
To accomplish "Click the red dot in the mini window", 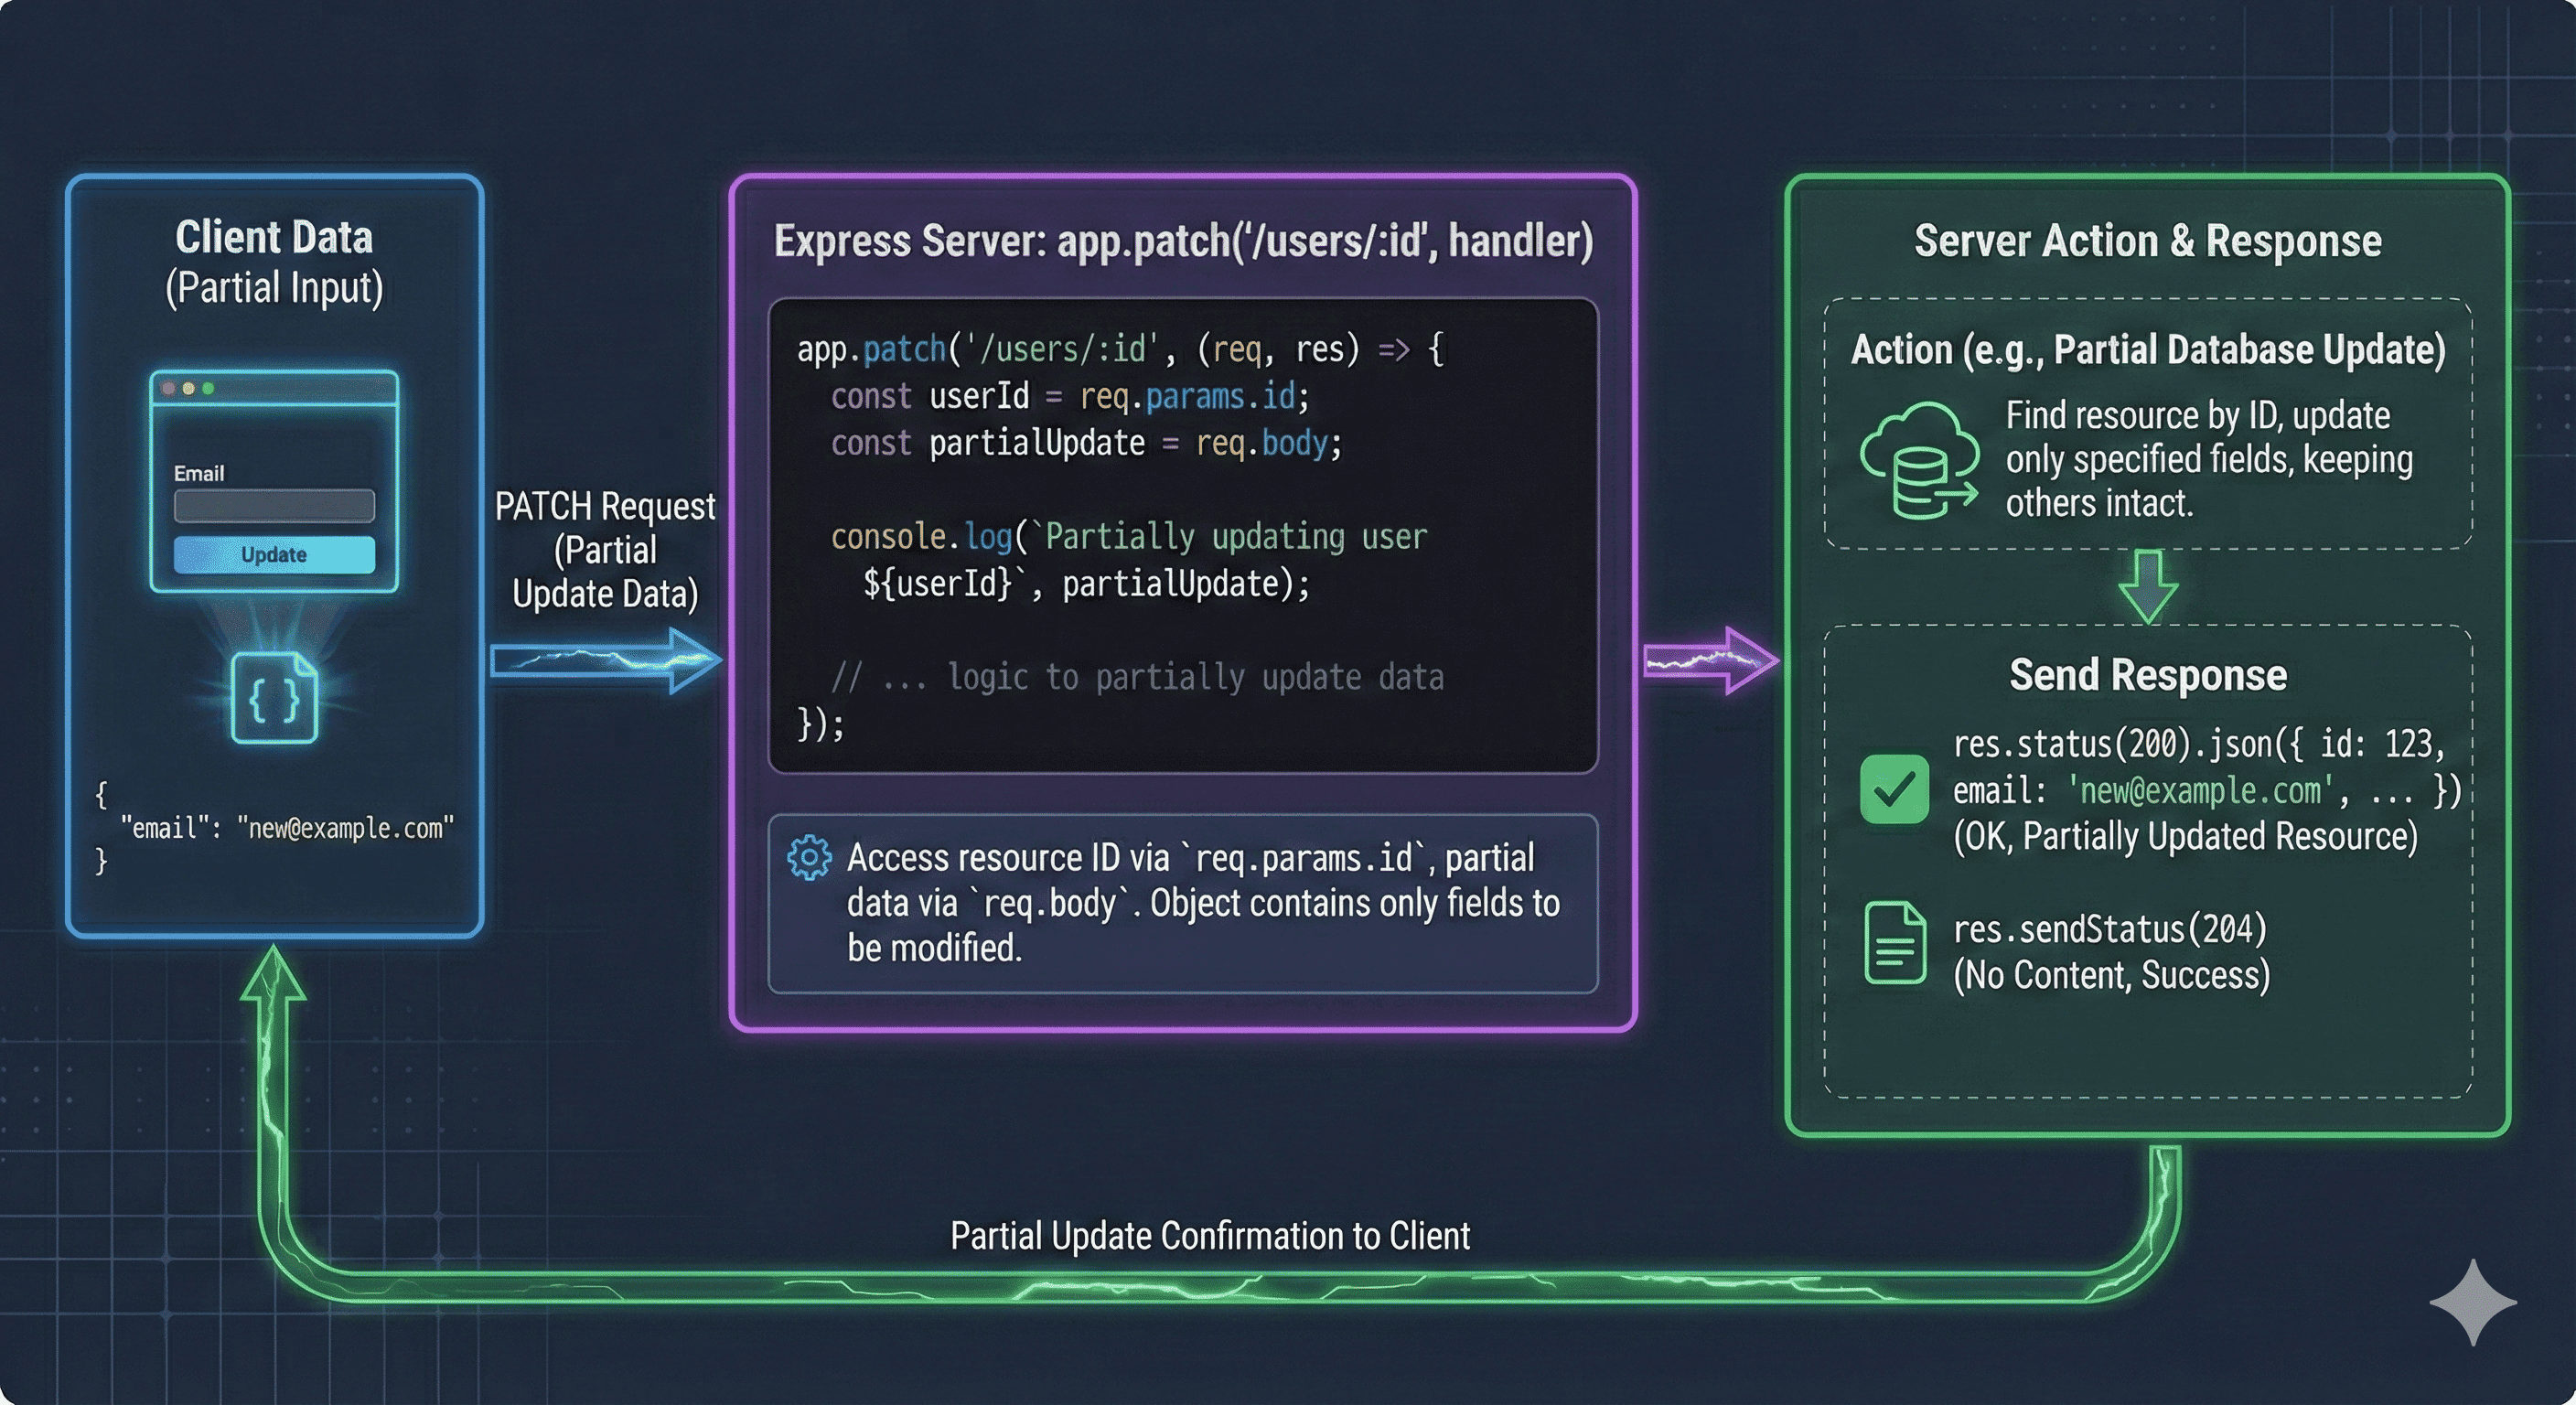I will [x=168, y=388].
